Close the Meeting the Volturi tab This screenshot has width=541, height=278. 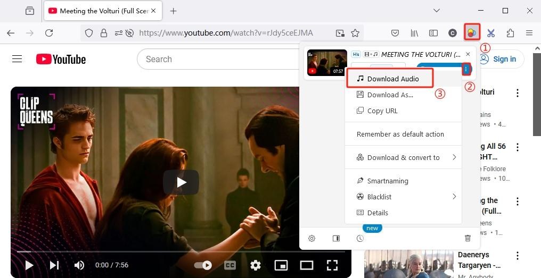tap(153, 11)
